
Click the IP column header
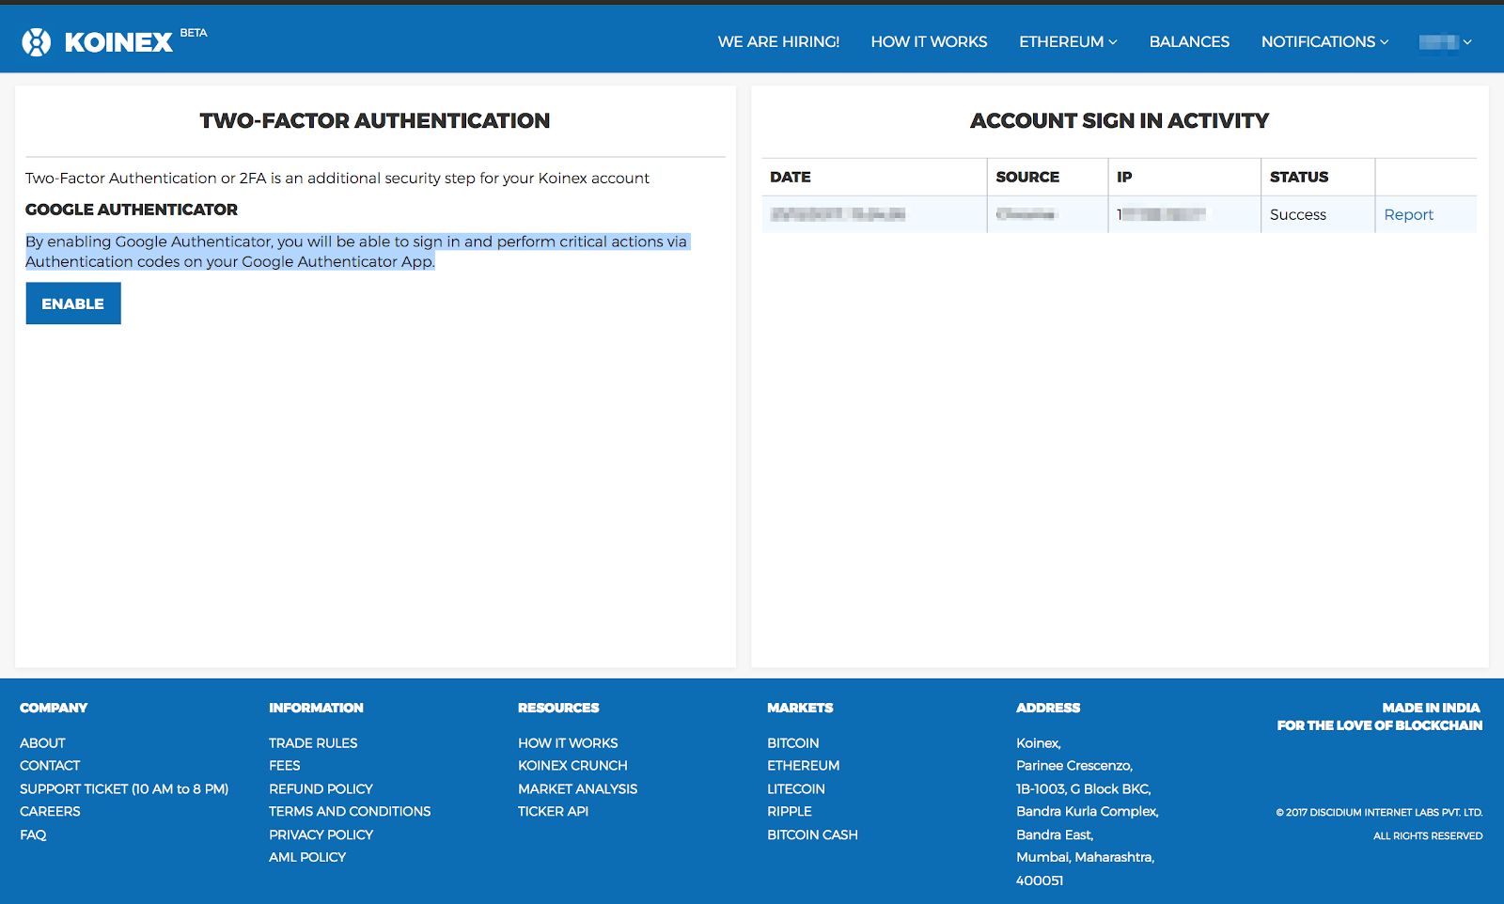click(x=1124, y=178)
